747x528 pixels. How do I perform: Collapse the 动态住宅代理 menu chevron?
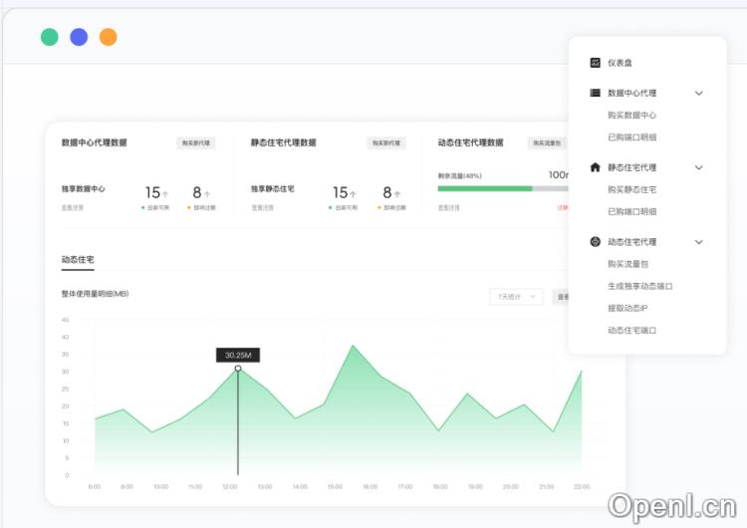click(x=698, y=242)
